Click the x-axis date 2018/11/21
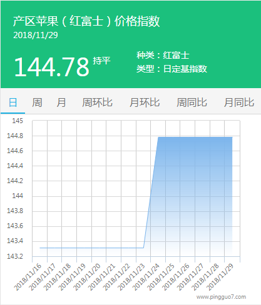The height and width of the screenshot is (305, 261). pos(101,277)
